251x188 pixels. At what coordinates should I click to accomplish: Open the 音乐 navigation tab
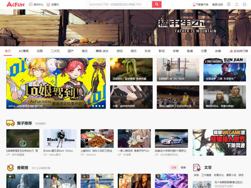pos(85,51)
